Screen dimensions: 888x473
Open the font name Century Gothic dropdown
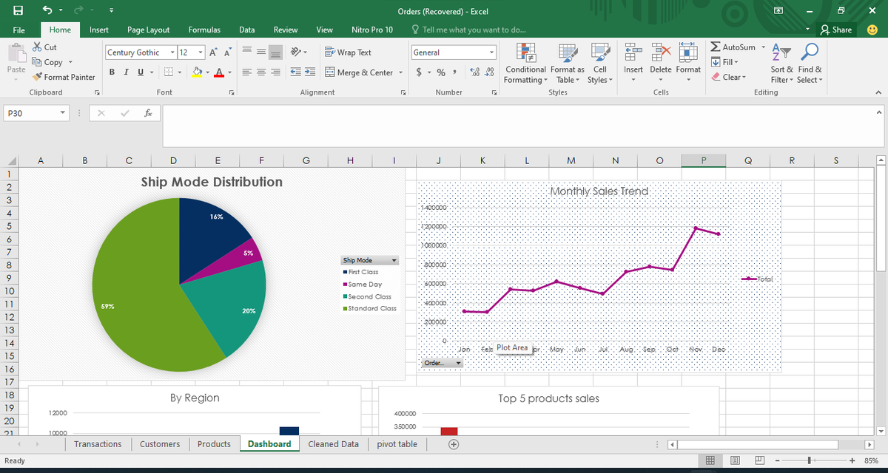tap(172, 52)
